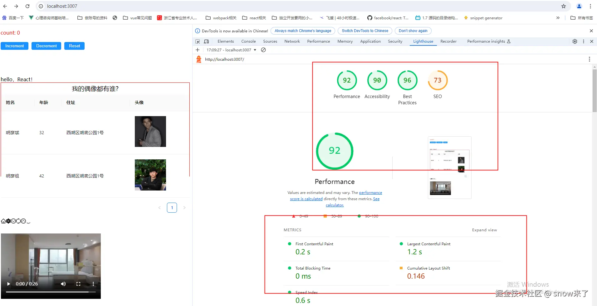Click Always match Chrome's language
Screen dimensions: 597x306
pyautogui.click(x=303, y=31)
